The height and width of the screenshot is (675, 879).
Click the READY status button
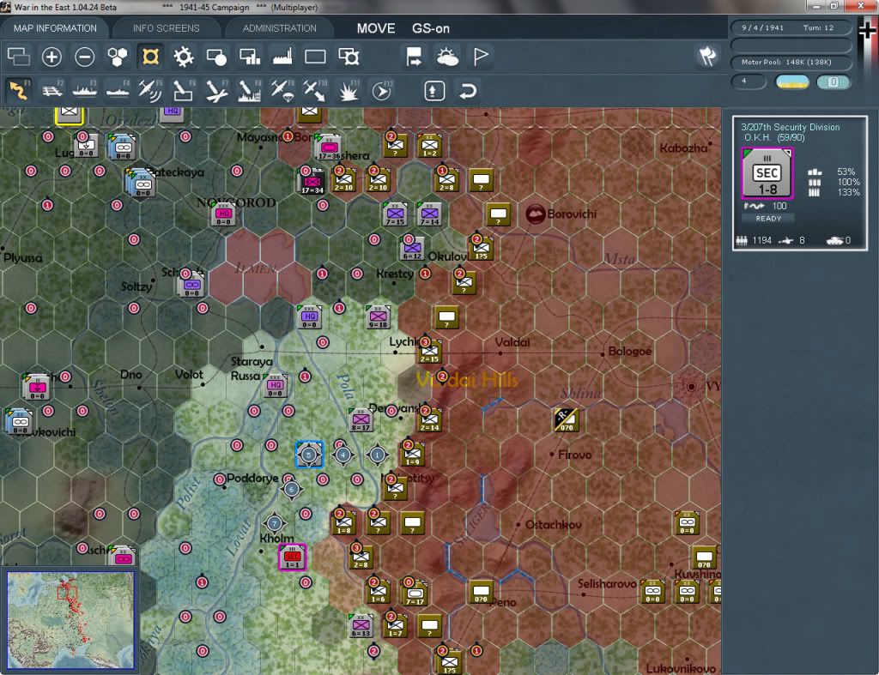click(768, 219)
